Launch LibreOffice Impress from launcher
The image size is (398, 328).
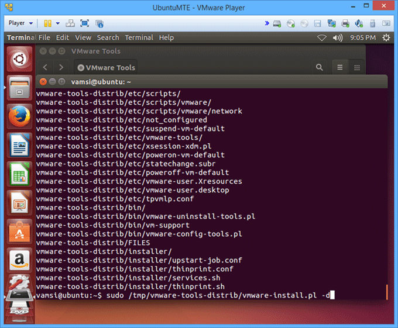pyautogui.click(x=19, y=203)
